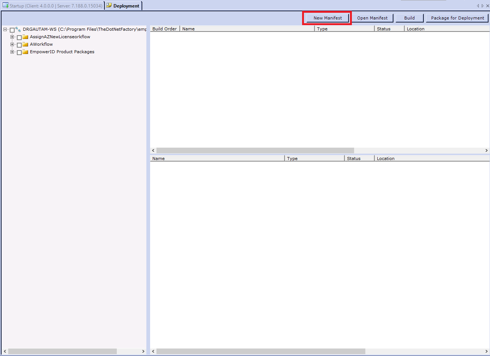Viewport: 490px width, 356px height.
Task: Close the active document tab with X
Action: click(x=487, y=6)
